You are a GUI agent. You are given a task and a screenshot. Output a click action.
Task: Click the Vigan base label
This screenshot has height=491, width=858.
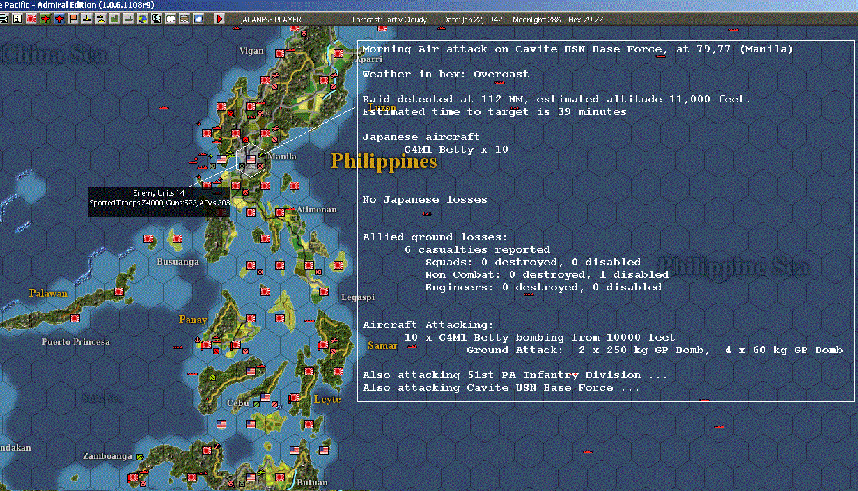pos(251,51)
